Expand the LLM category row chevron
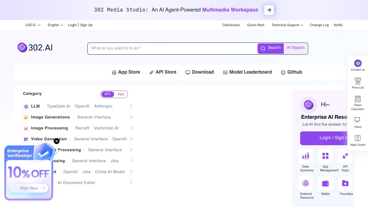This screenshot has width=368, height=207. pyautogui.click(x=131, y=106)
